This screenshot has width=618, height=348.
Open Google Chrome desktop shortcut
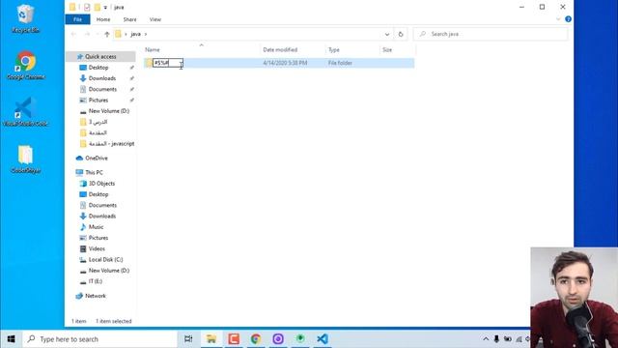[x=25, y=66]
